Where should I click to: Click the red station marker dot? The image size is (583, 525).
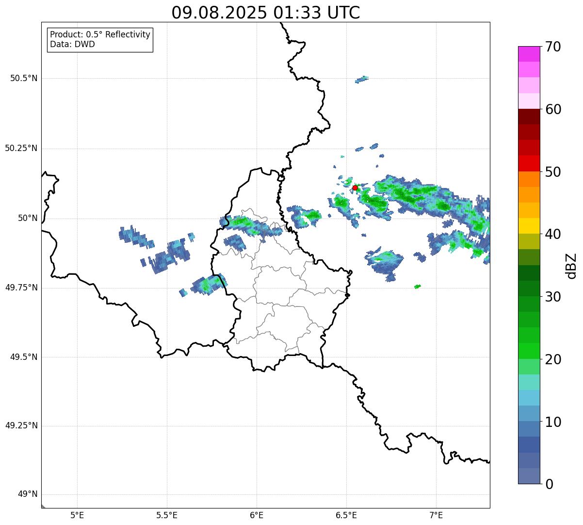pos(355,187)
